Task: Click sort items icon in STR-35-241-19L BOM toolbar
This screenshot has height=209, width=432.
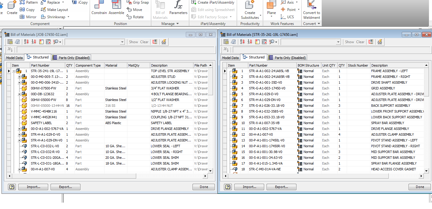Action: (x=242, y=42)
